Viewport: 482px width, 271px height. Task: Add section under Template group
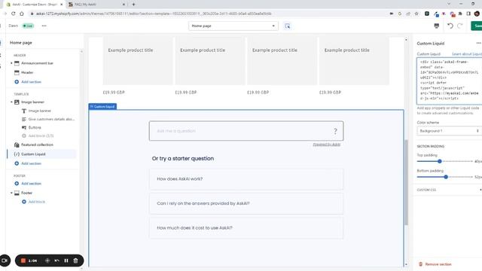click(x=28, y=163)
